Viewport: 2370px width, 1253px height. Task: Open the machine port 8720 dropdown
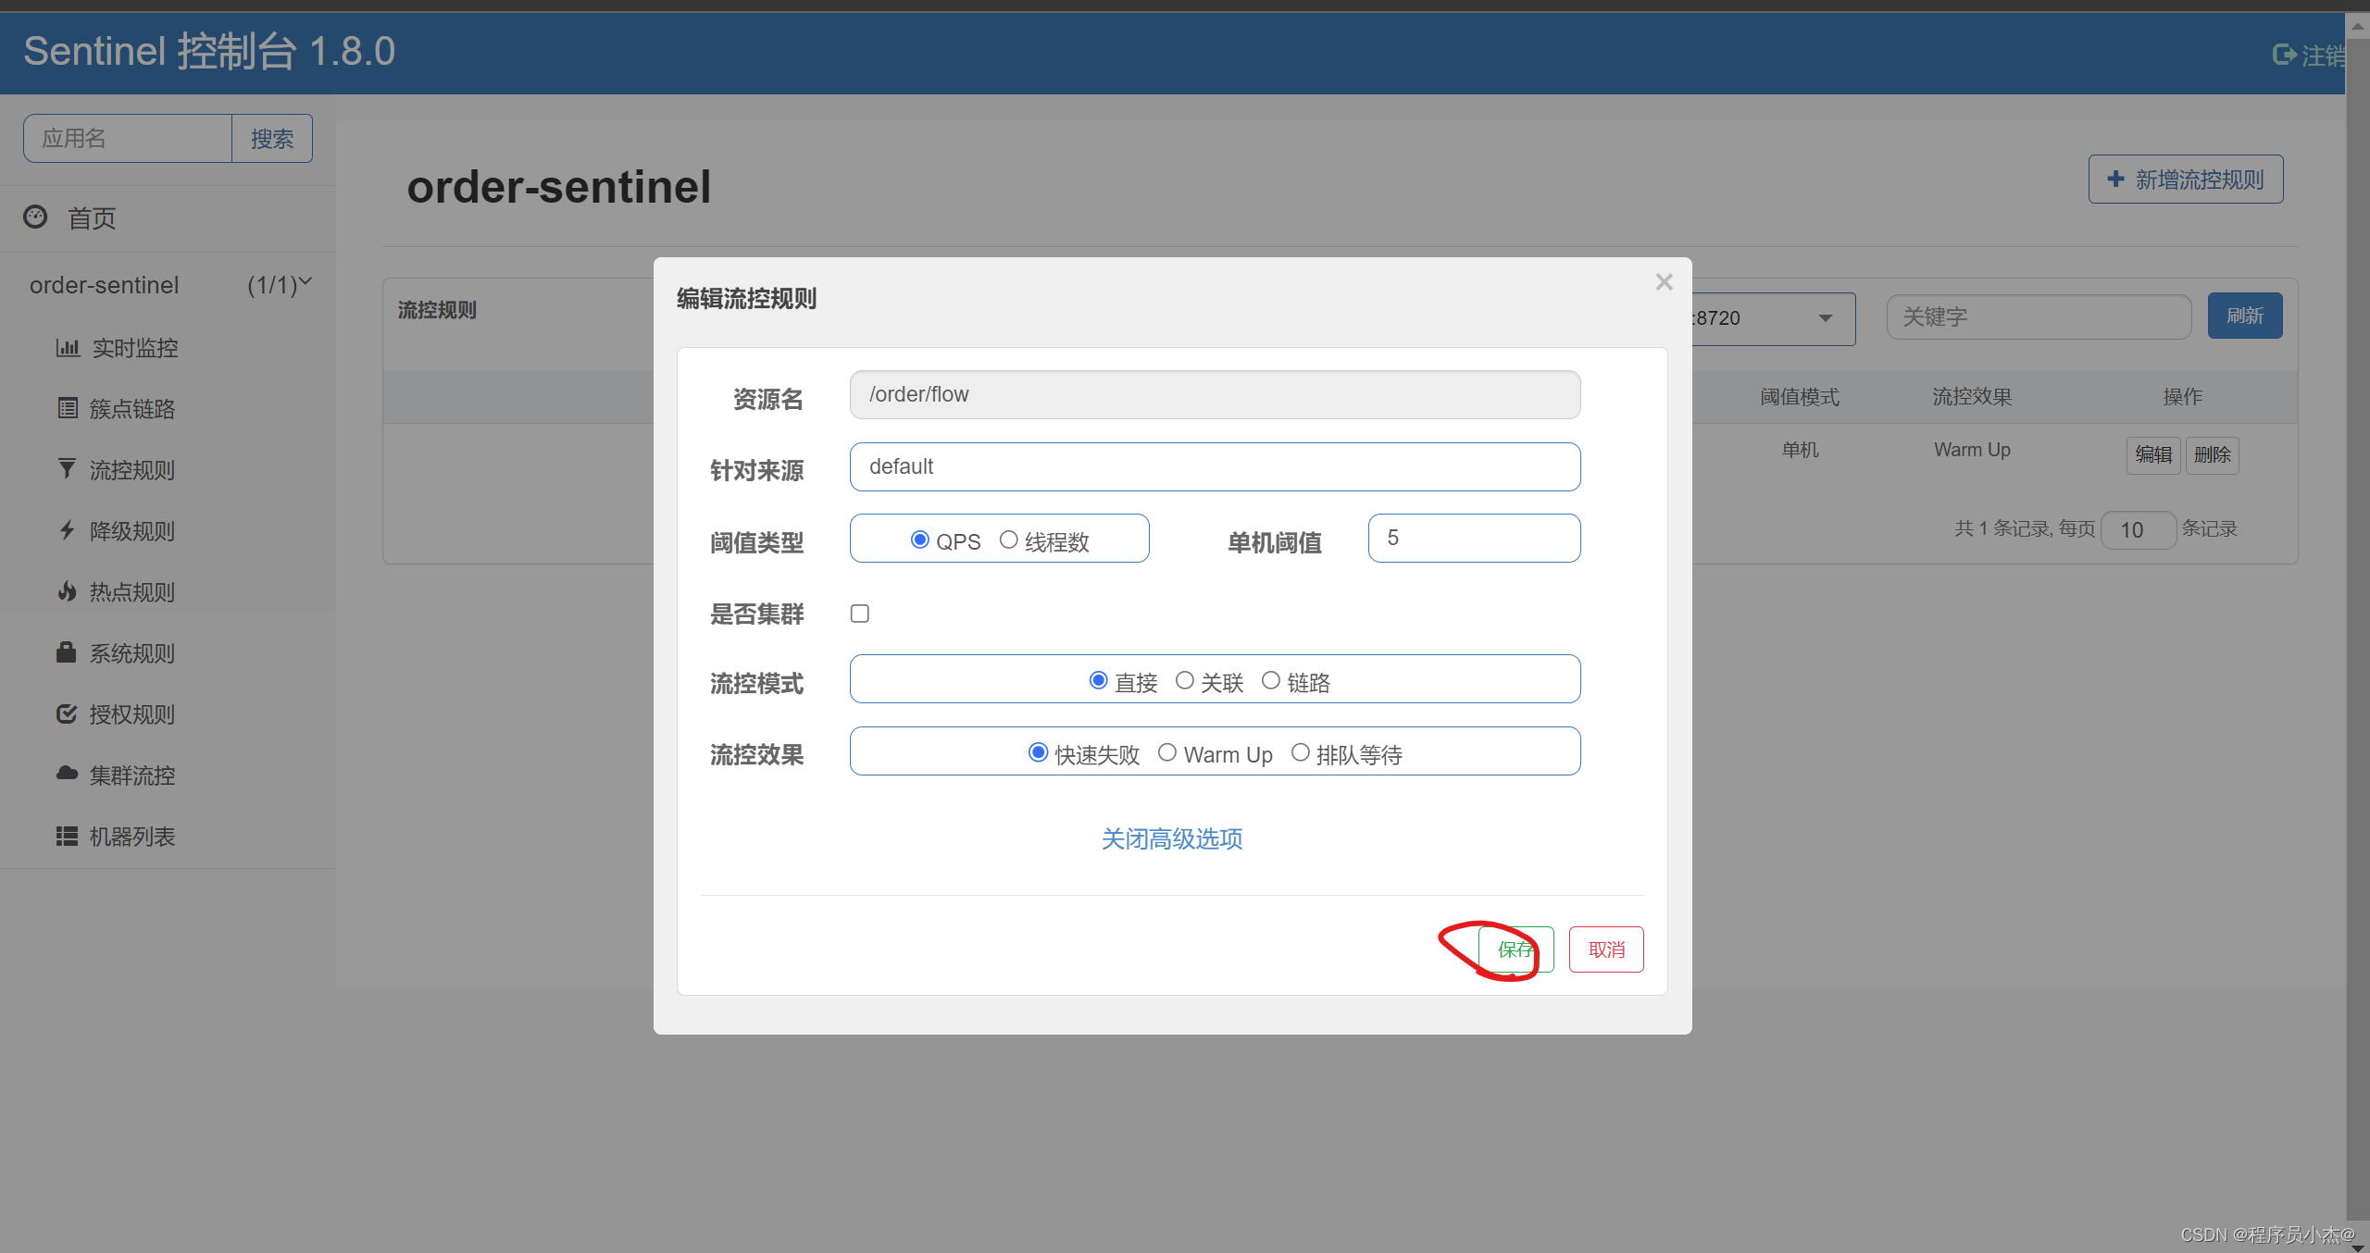point(1825,318)
